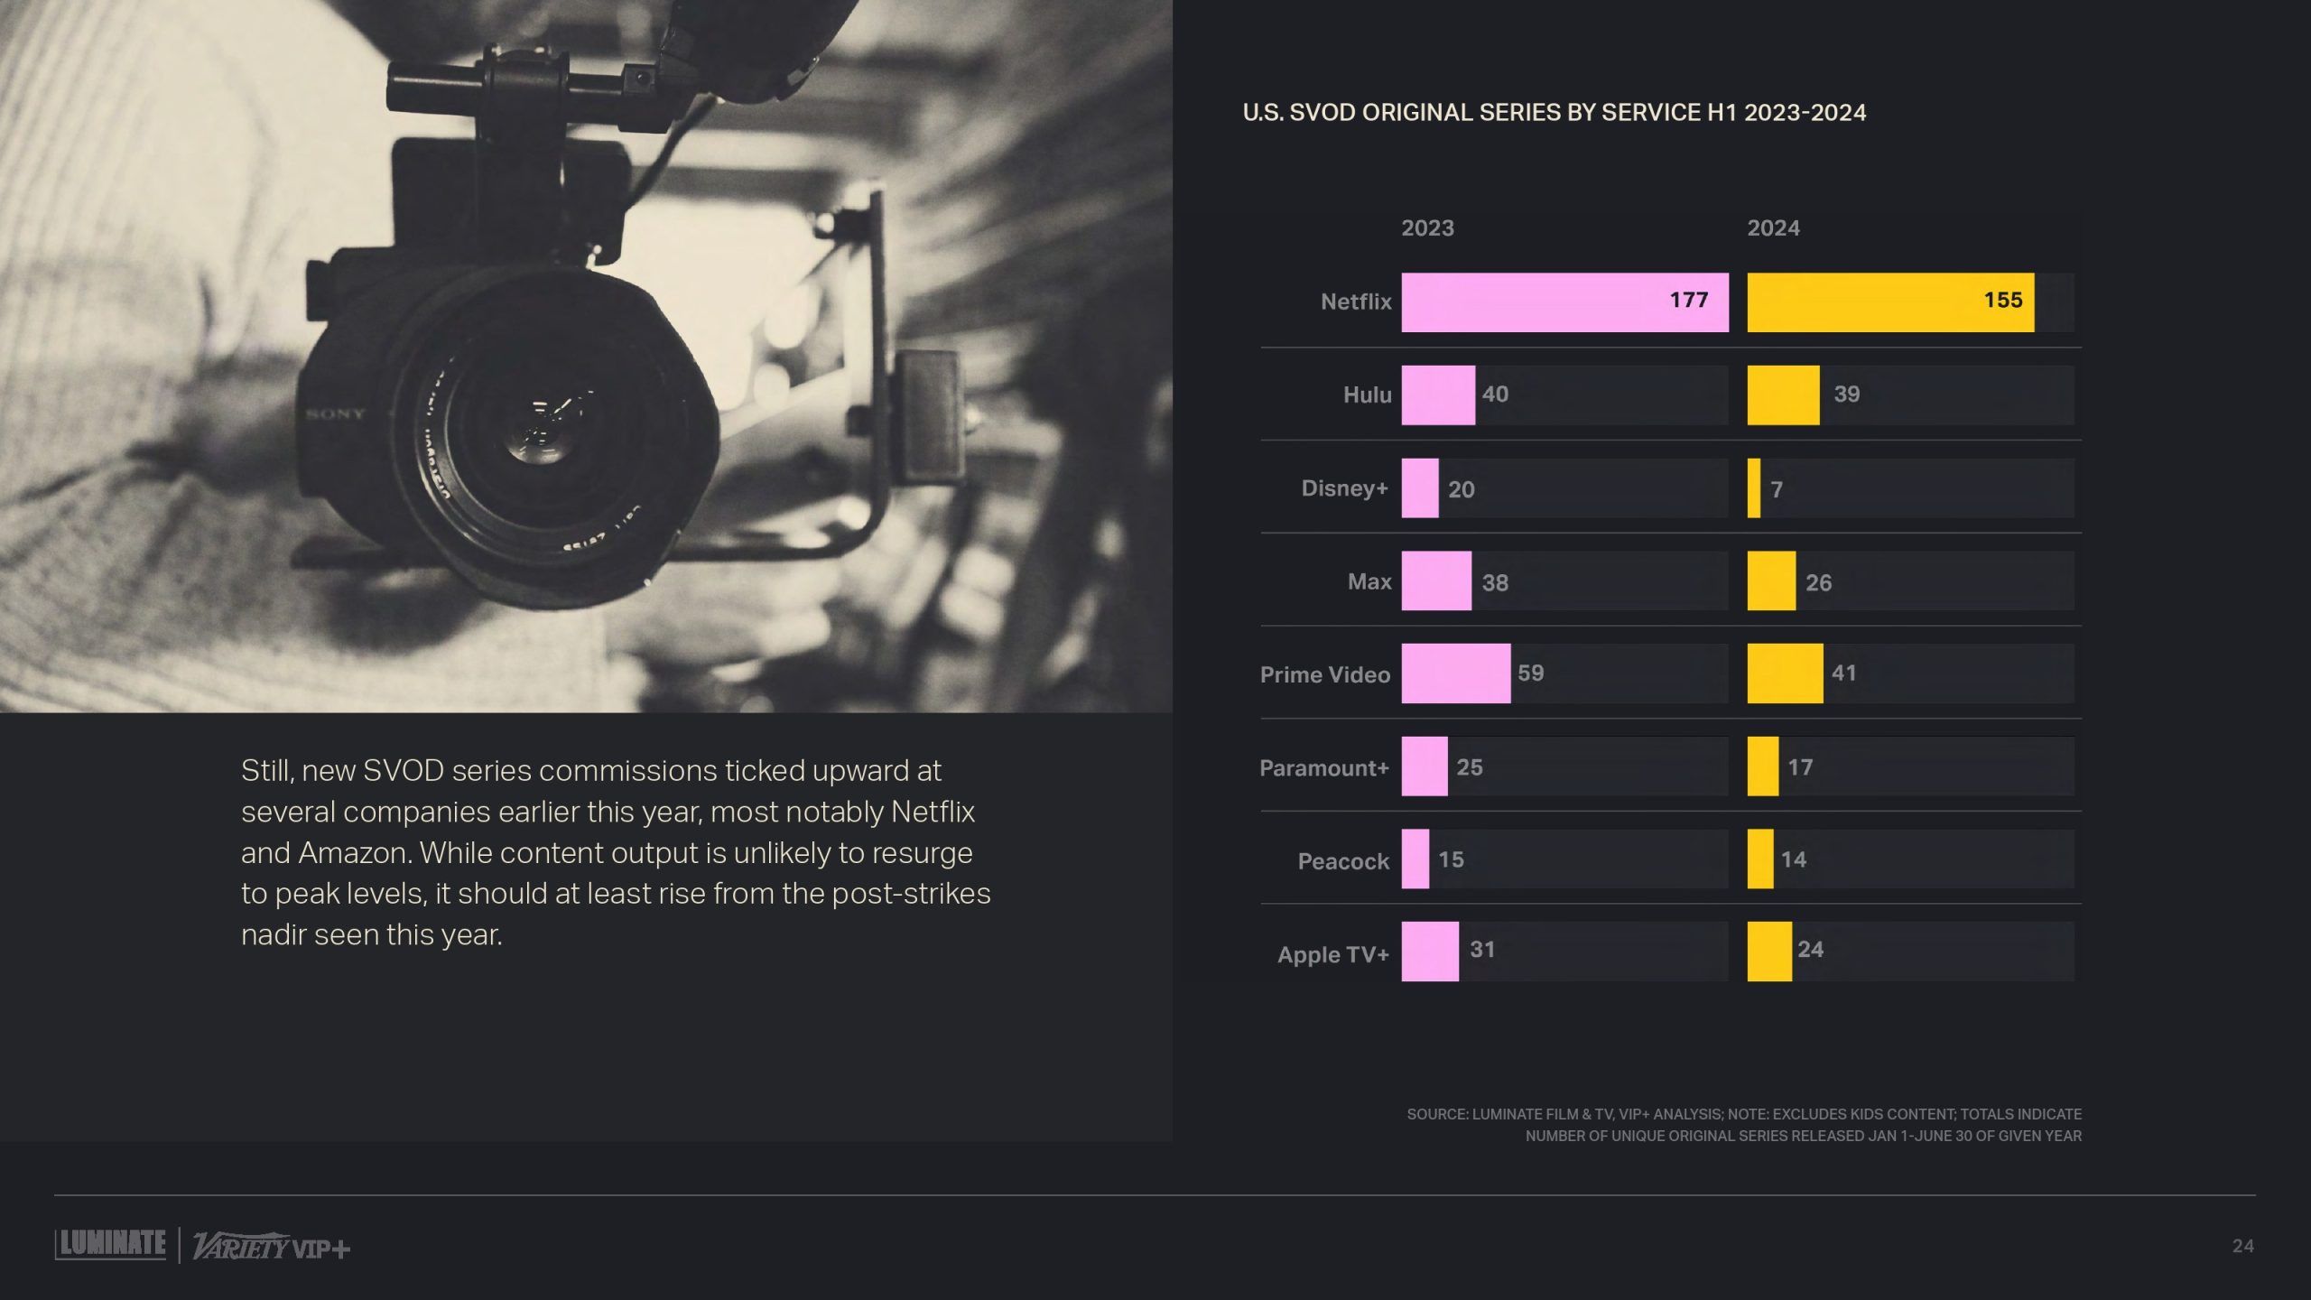Screen dimensions: 2311x1300
Task: Click the Prime Video 2024 value 41
Action: (x=1843, y=673)
